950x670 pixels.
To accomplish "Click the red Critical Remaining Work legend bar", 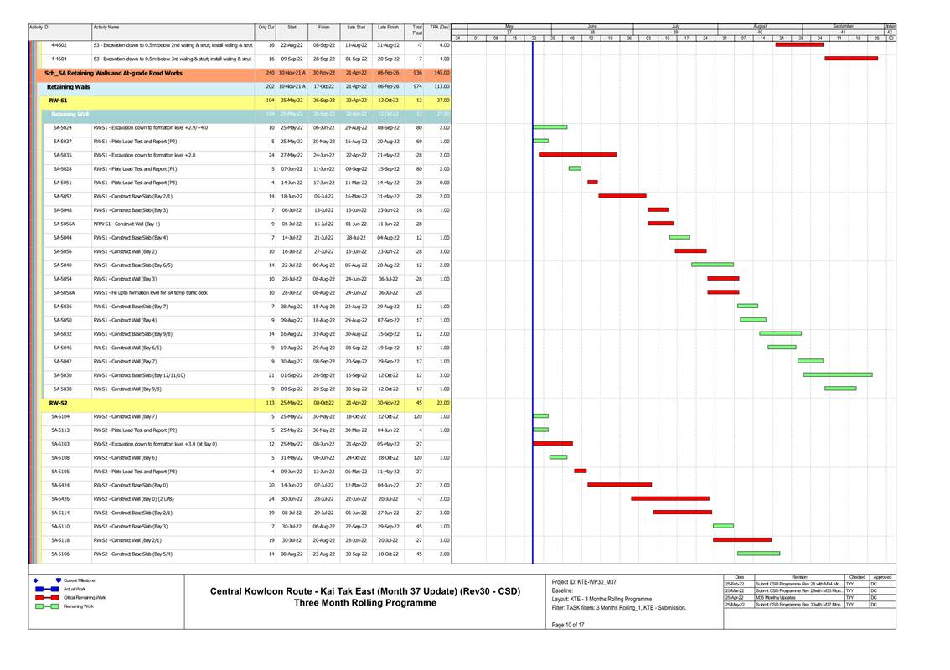I will [x=46, y=597].
